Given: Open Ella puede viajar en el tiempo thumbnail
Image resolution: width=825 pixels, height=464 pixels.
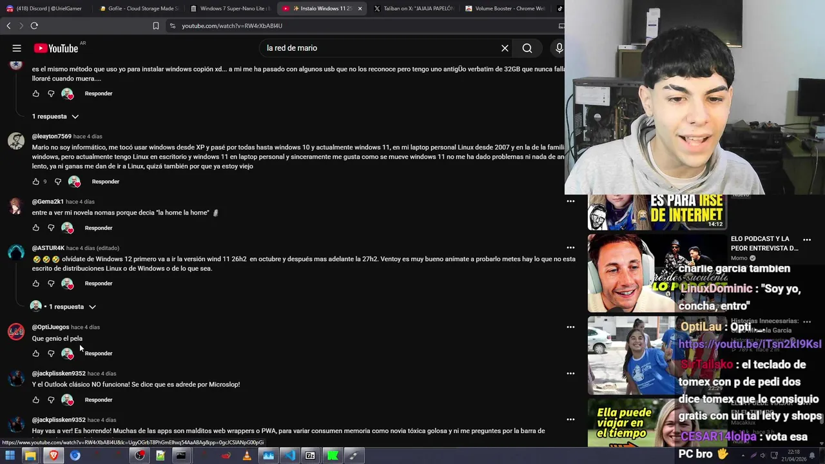Looking at the screenshot, I should point(657,423).
